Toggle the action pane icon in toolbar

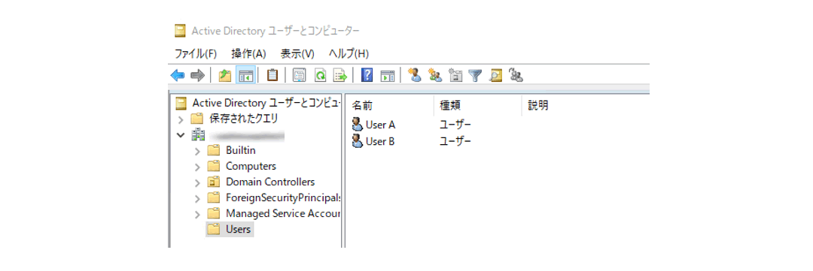pyautogui.click(x=388, y=76)
